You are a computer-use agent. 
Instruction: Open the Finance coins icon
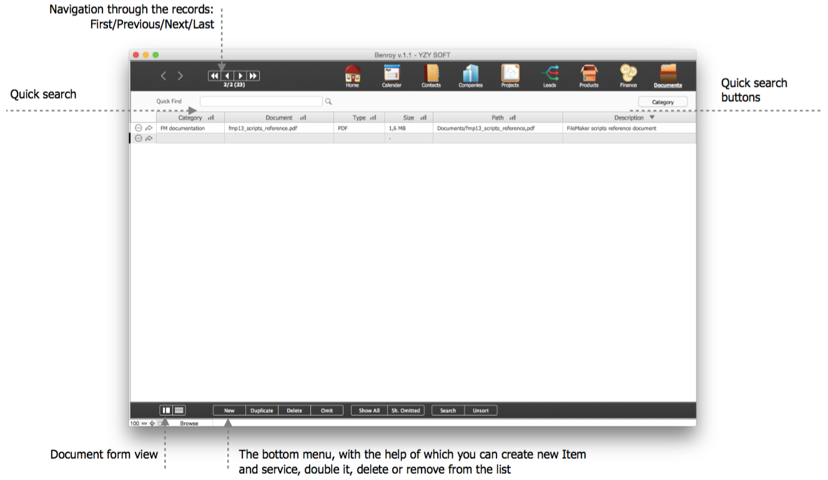tap(628, 75)
